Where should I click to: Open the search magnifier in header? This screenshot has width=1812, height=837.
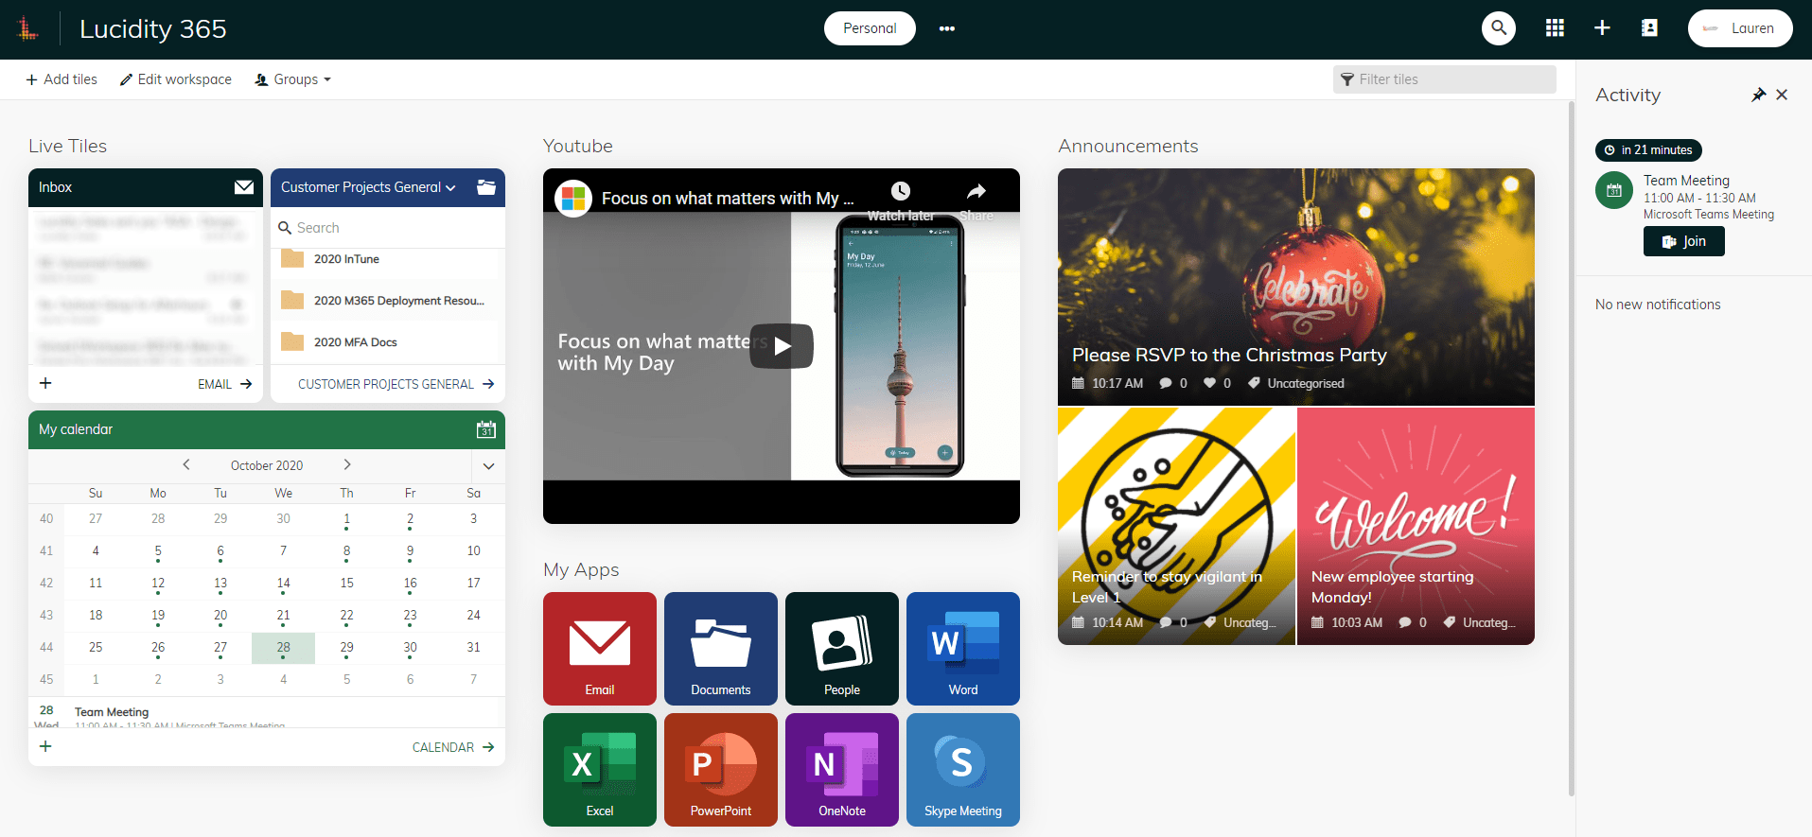coord(1498,28)
